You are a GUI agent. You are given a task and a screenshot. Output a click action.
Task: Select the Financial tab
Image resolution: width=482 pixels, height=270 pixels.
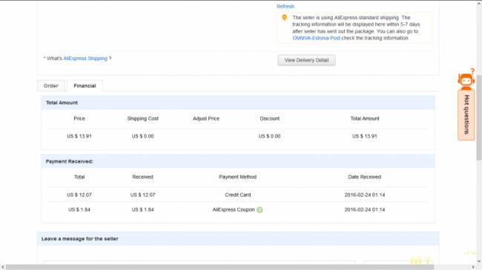85,86
